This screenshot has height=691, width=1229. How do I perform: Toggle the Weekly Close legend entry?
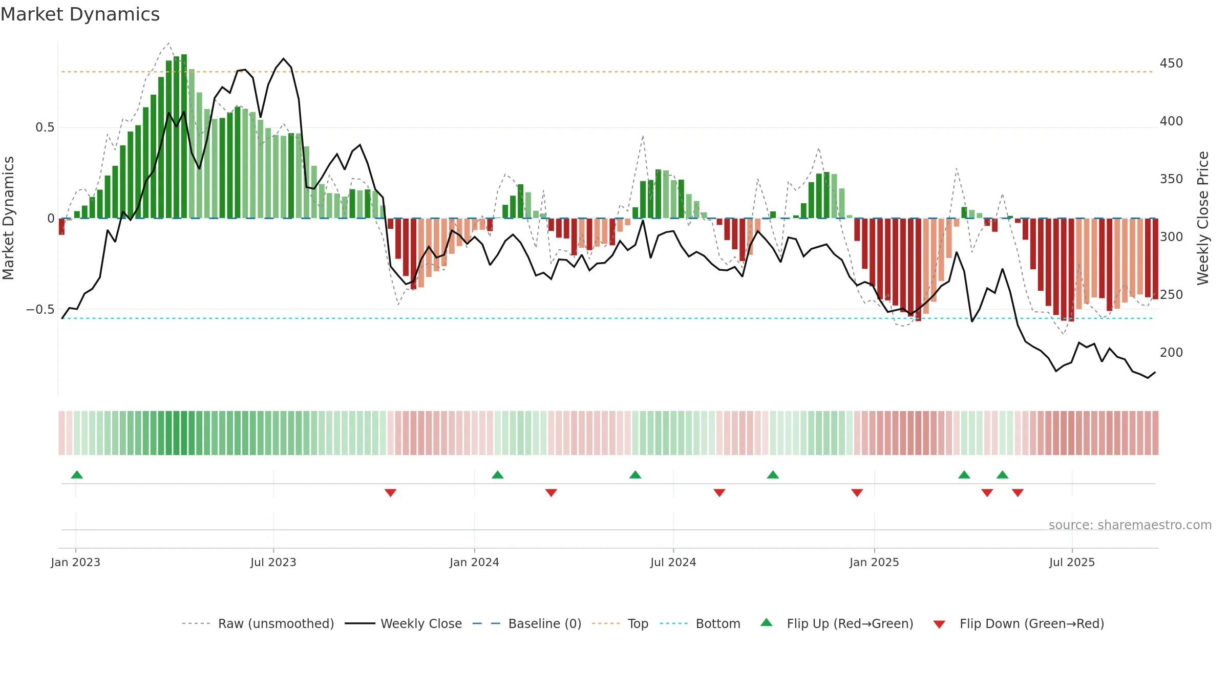pyautogui.click(x=404, y=623)
